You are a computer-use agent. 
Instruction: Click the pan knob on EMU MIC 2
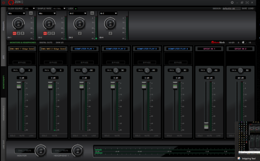coord(53,70)
